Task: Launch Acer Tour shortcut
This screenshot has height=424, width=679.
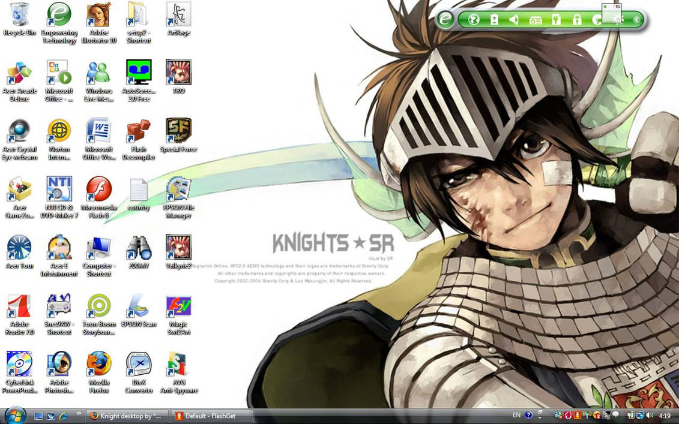Action: [x=19, y=252]
